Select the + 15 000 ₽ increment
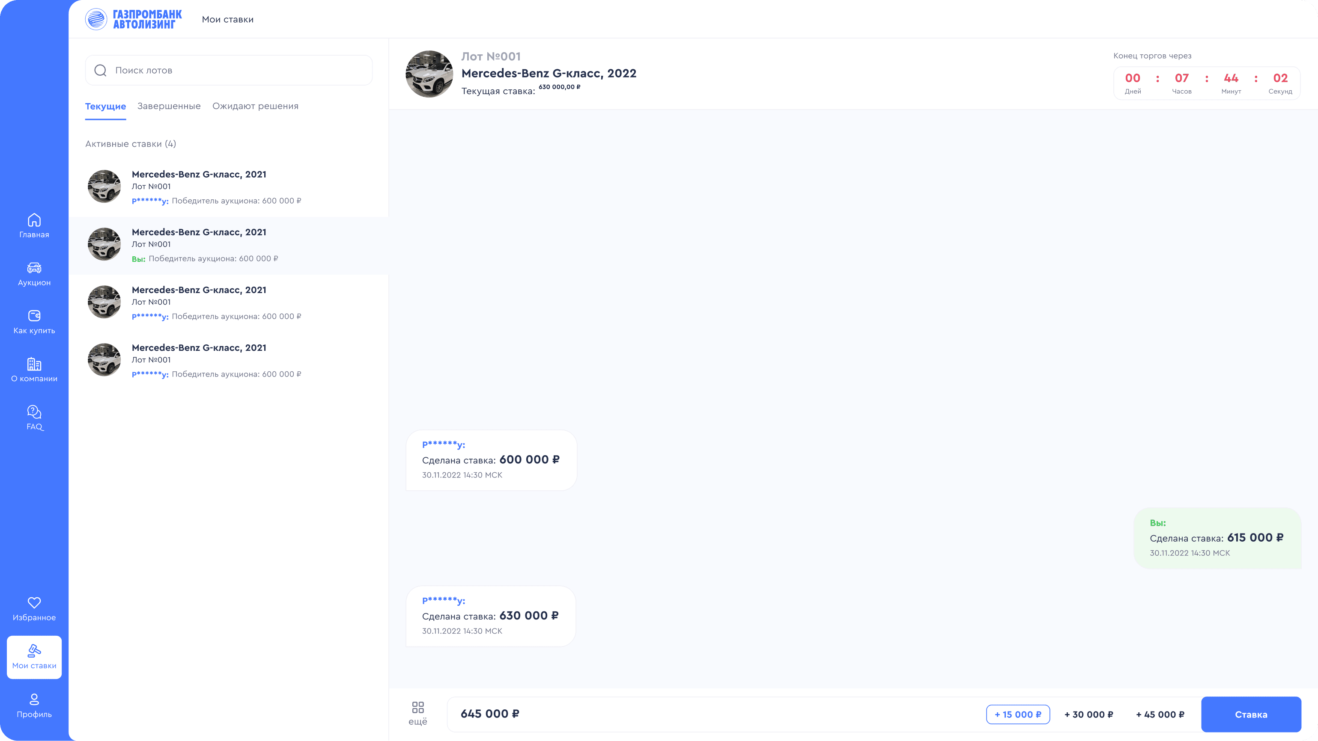This screenshot has width=1318, height=741. pos(1018,714)
